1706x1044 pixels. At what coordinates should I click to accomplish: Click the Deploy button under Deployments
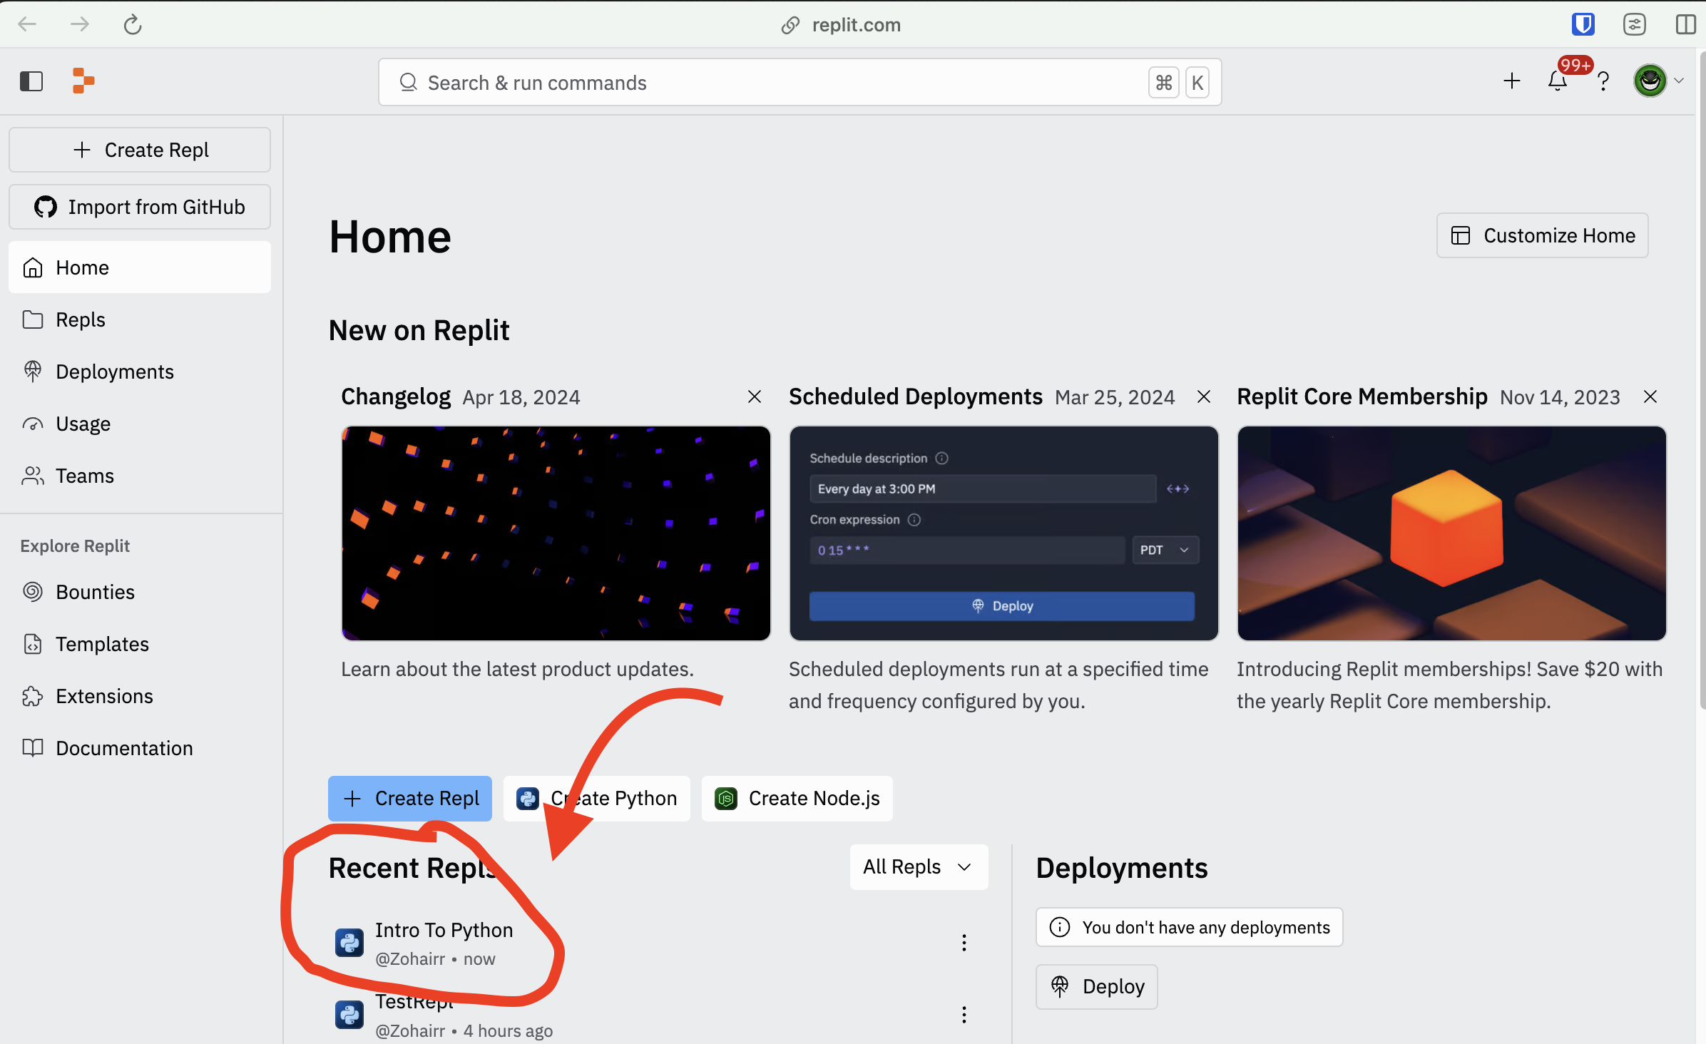click(1097, 986)
